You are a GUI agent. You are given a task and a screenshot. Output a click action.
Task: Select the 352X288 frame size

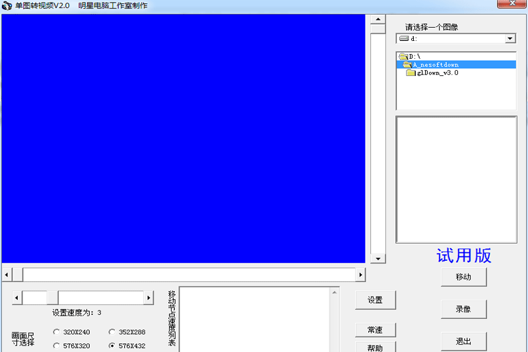pos(127,332)
